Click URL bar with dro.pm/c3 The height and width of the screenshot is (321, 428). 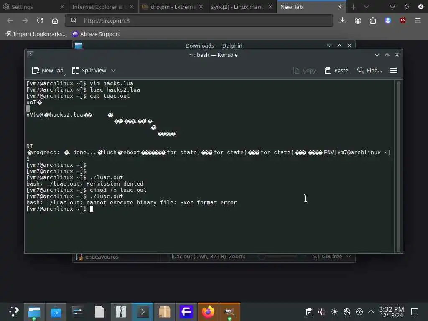pyautogui.click(x=199, y=21)
